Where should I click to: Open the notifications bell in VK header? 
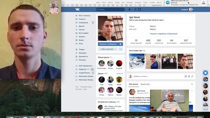click(130, 10)
